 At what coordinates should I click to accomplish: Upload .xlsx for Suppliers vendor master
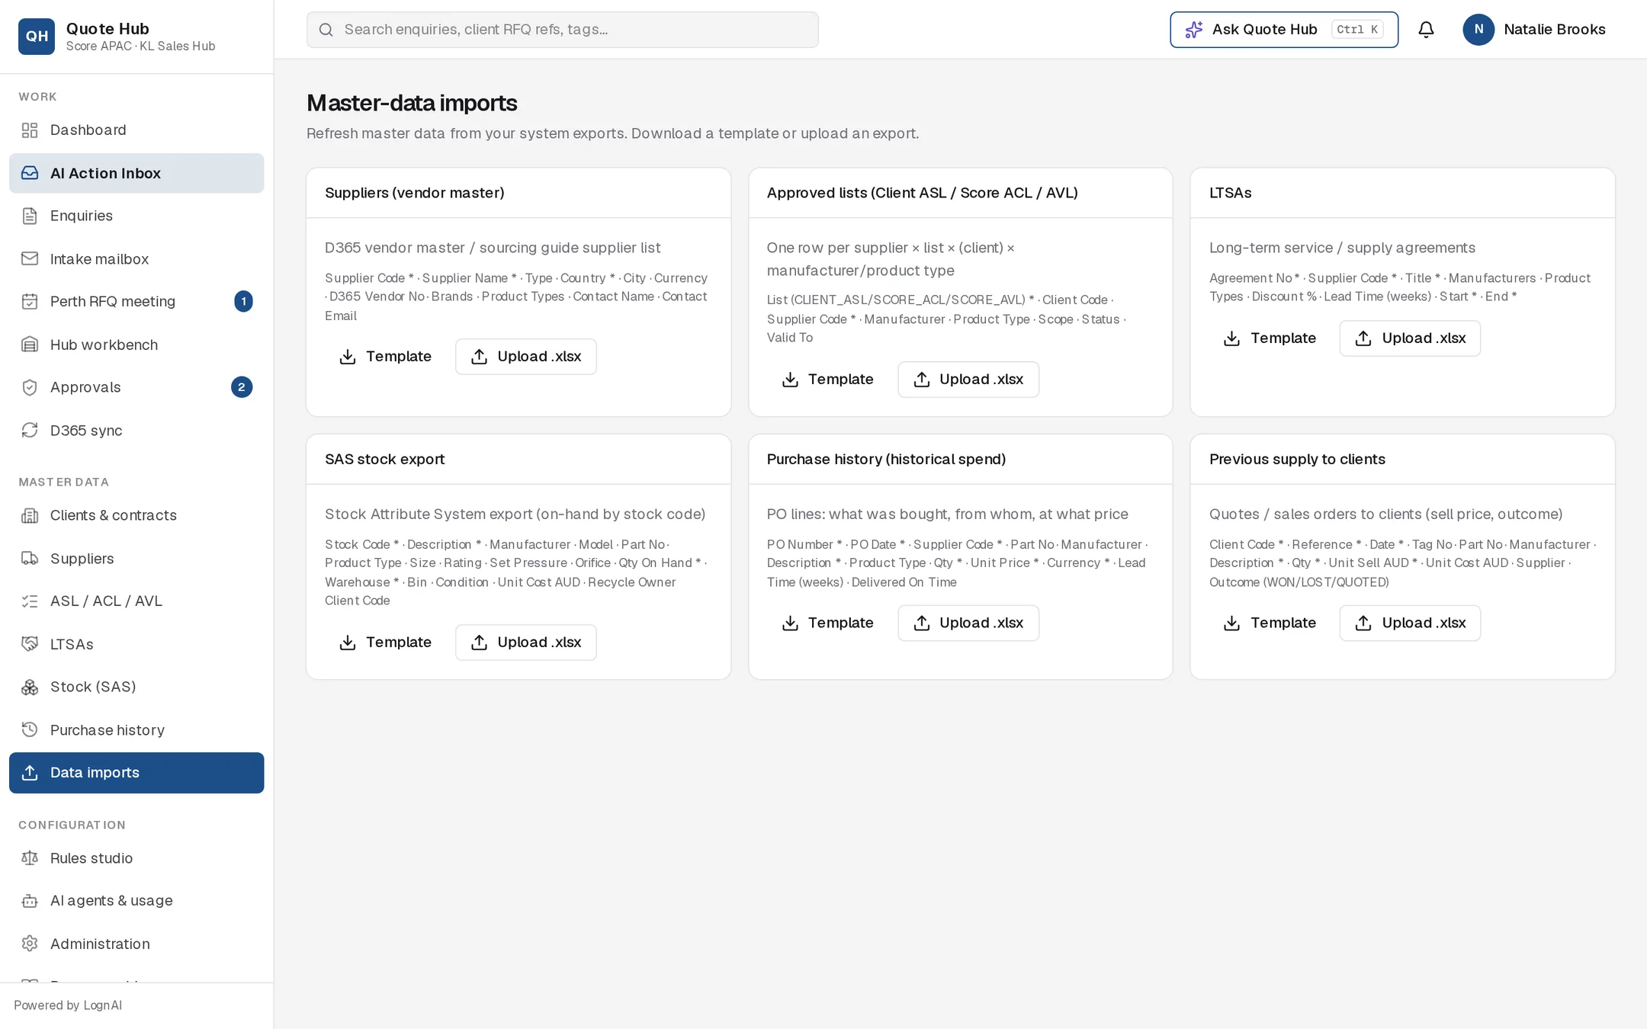526,357
